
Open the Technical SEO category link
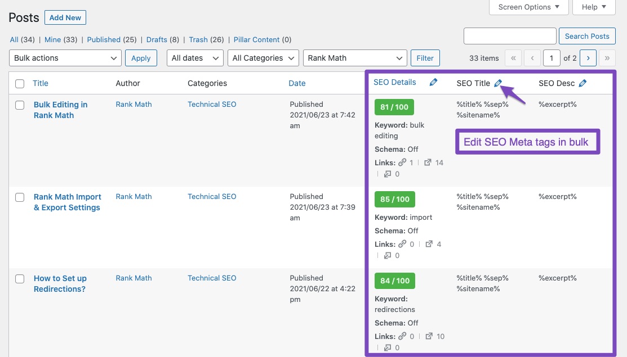pyautogui.click(x=212, y=104)
